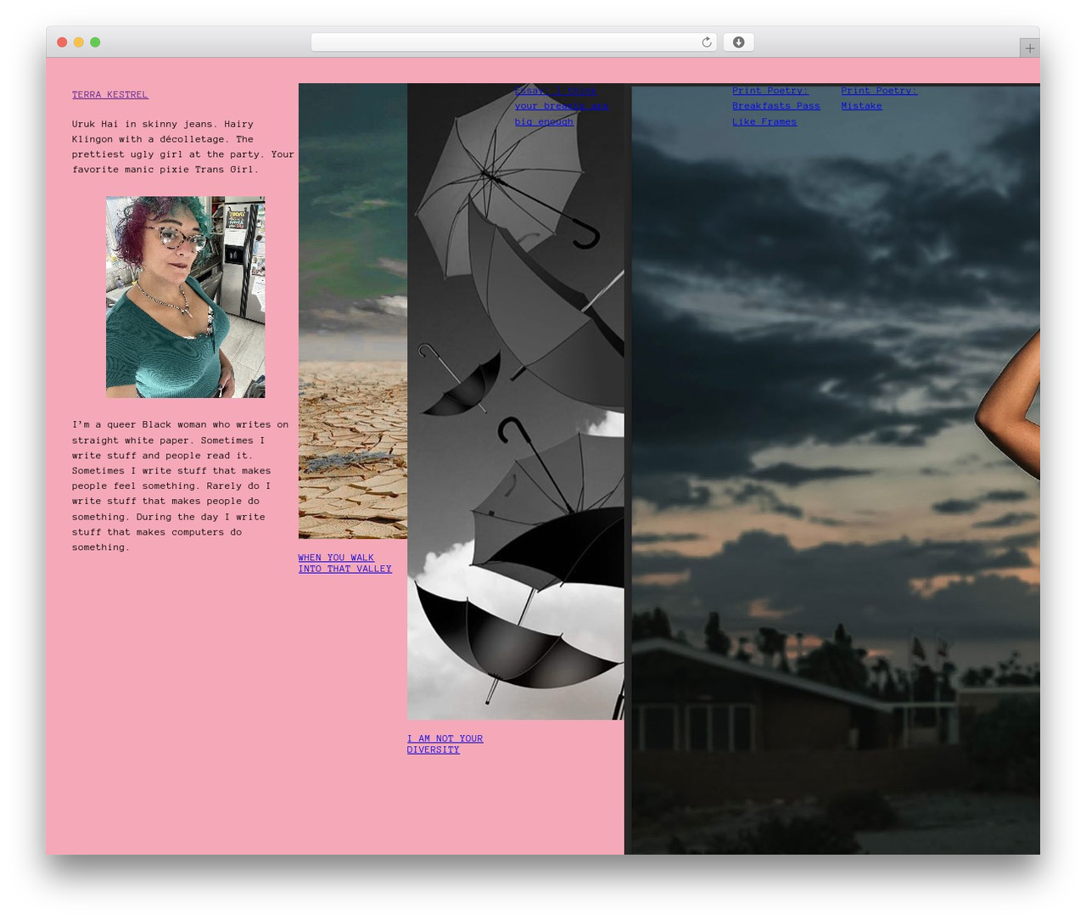The height and width of the screenshot is (920, 1086).
Task: Click the author portrait photo
Action: [x=186, y=297]
